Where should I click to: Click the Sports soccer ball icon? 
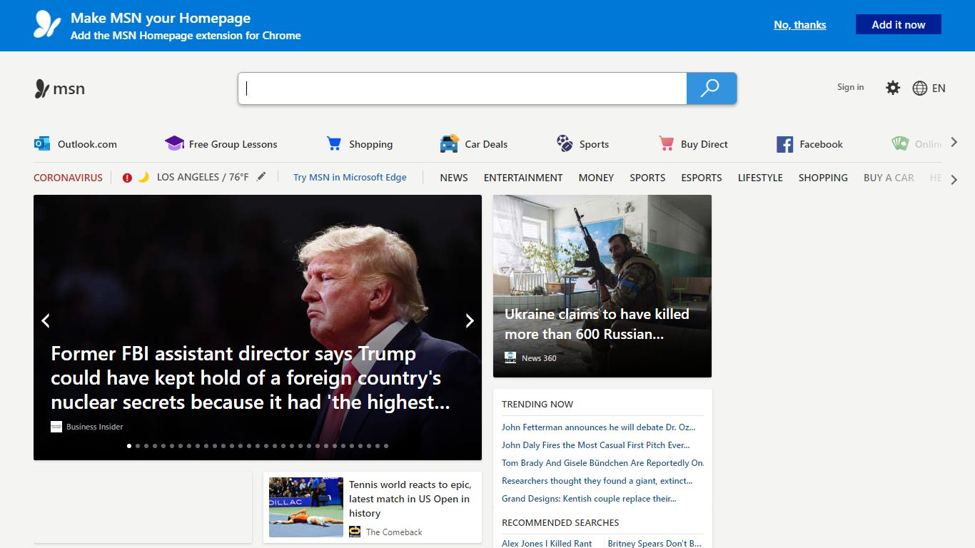pos(565,143)
